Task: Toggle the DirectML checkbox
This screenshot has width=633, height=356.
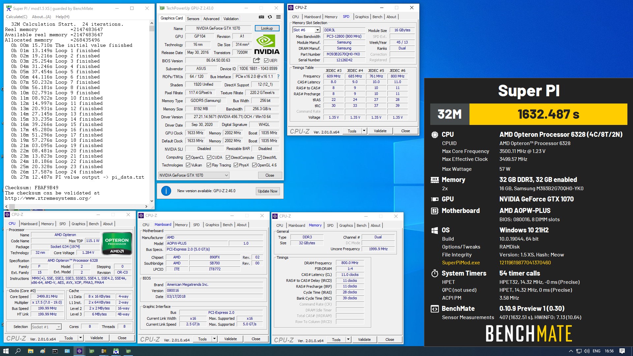Action: [x=260, y=158]
